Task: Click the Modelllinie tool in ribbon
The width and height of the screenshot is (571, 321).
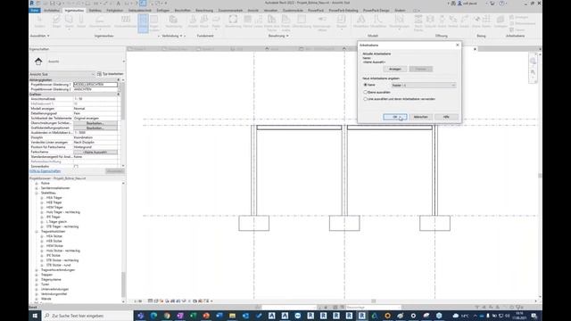Action: point(378,21)
